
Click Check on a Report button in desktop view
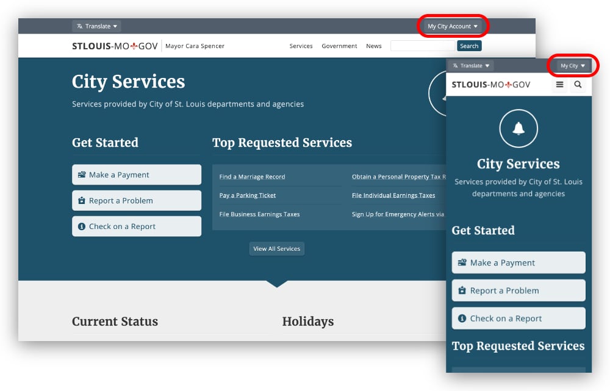click(137, 227)
